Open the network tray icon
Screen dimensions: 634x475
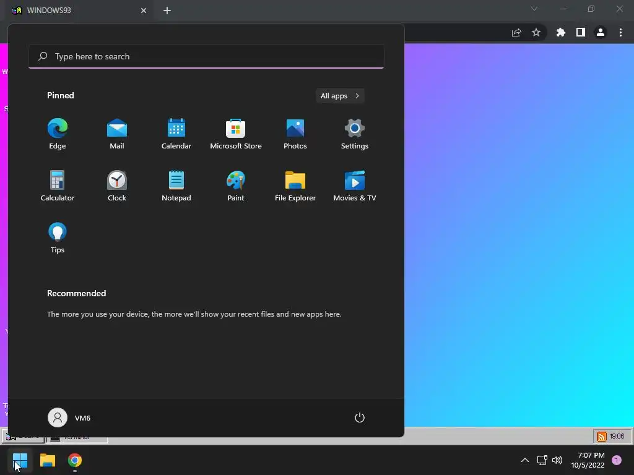[542, 460]
